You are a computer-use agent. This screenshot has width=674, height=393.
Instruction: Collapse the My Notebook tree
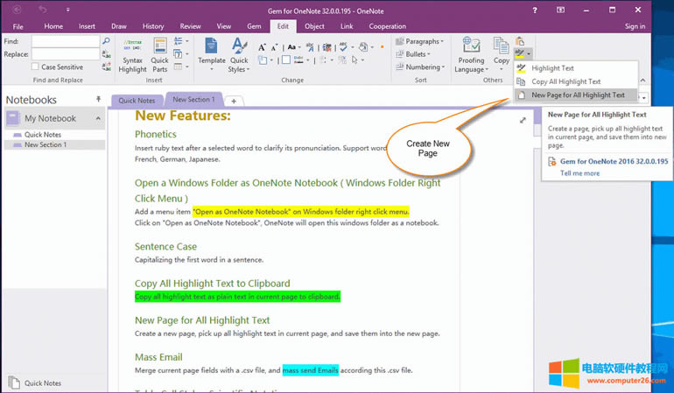click(98, 118)
